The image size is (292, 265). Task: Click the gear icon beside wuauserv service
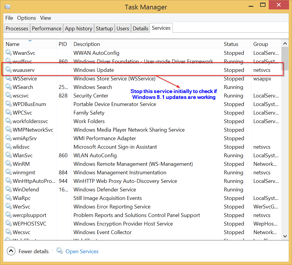pyautogui.click(x=9, y=70)
